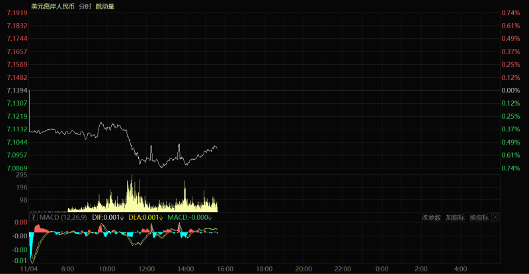Close the MACD indicator panel

tap(495, 217)
